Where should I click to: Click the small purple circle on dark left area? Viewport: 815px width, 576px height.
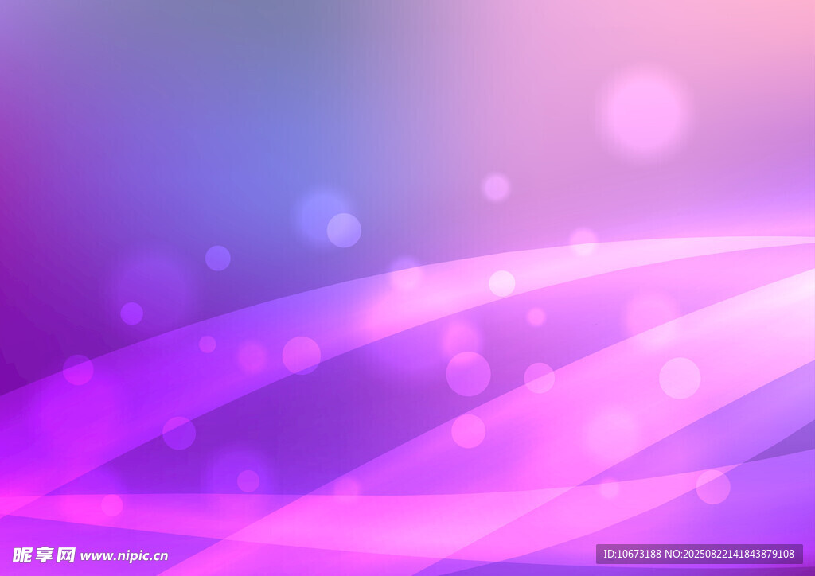pos(131,313)
